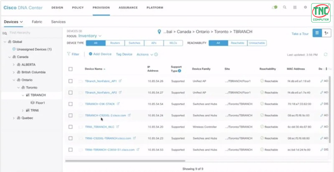Click the horizontal scrollbar under the table
The width and height of the screenshot is (334, 172).
pyautogui.click(x=125, y=161)
